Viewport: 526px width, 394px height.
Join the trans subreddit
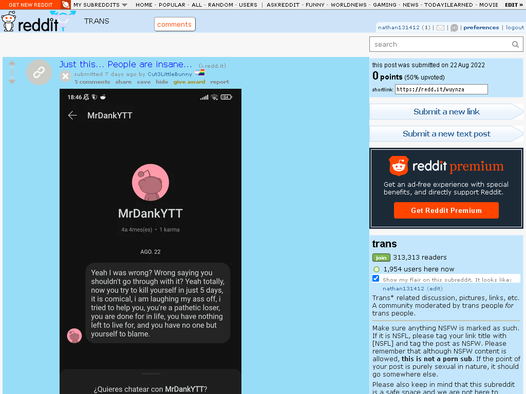point(381,258)
